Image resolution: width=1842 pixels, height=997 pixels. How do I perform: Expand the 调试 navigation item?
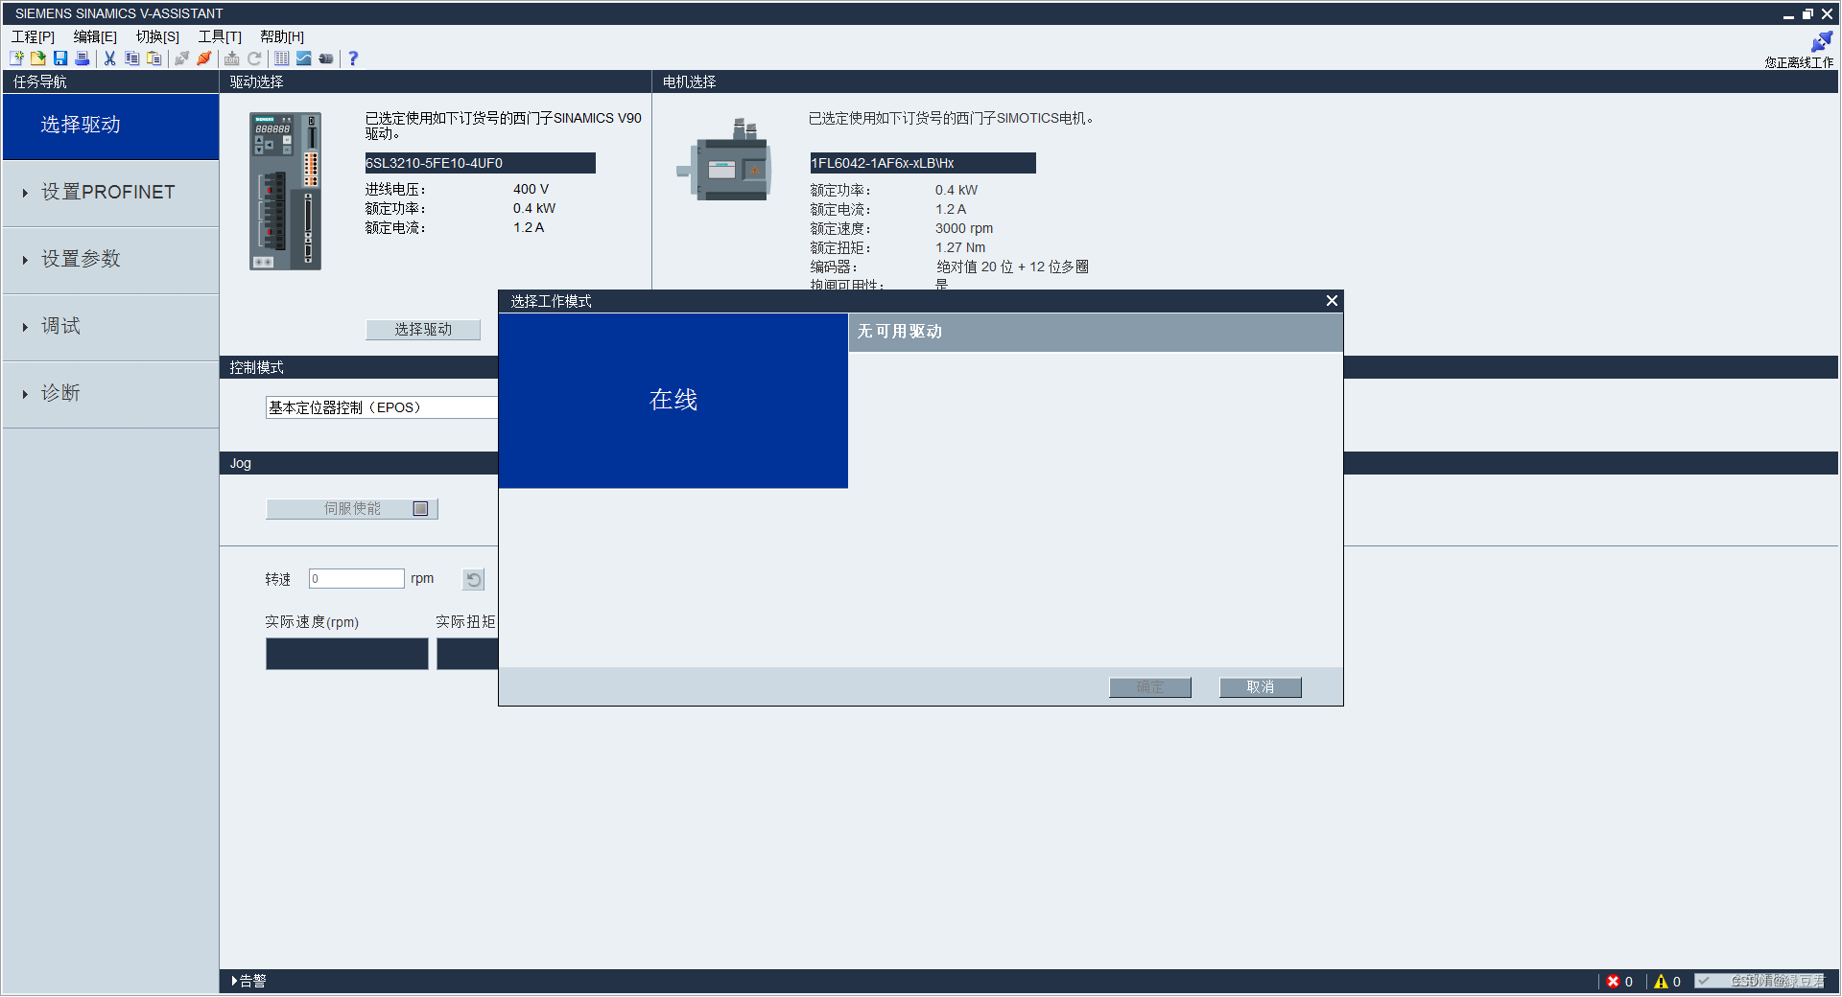pos(111,327)
